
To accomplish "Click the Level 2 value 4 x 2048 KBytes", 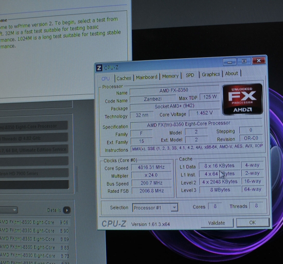I will coord(220,181).
